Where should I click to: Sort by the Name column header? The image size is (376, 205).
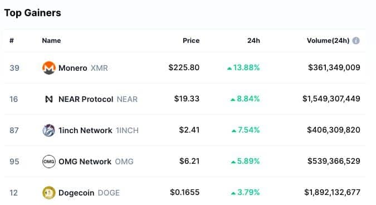point(51,41)
